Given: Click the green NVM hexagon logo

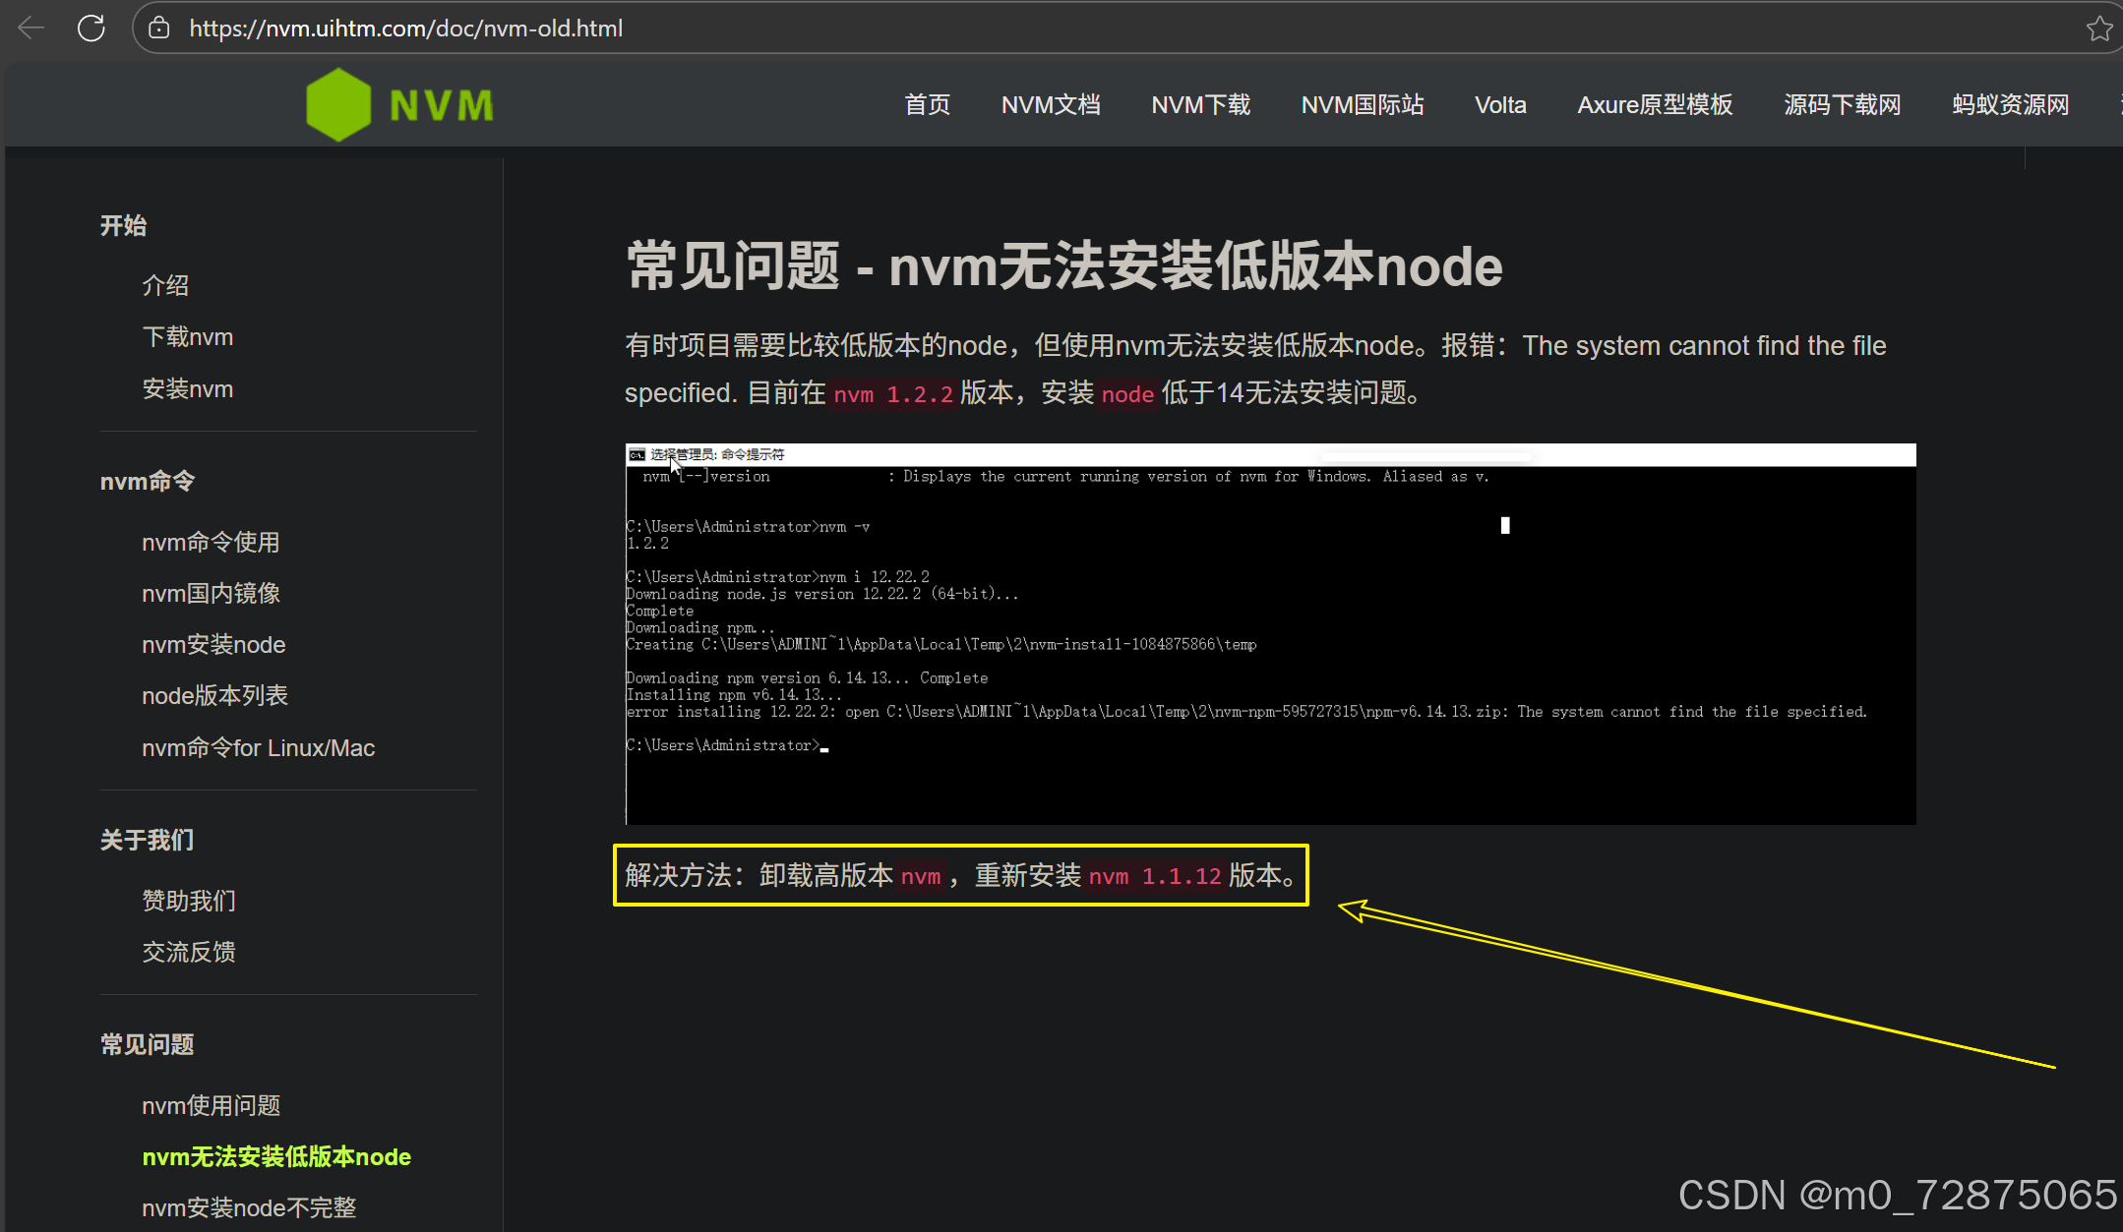Looking at the screenshot, I should tap(338, 104).
